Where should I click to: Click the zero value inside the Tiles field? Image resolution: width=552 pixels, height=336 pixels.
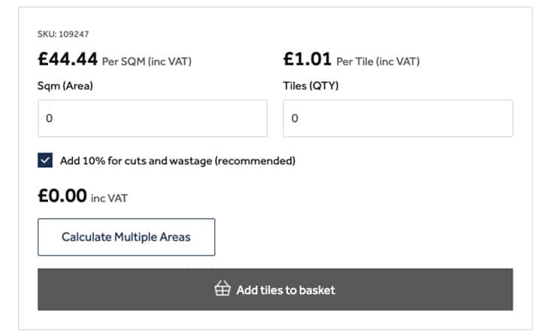coord(295,118)
